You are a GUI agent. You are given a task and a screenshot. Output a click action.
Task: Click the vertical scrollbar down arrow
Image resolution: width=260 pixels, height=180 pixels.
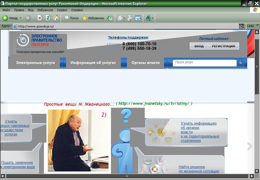(257, 171)
